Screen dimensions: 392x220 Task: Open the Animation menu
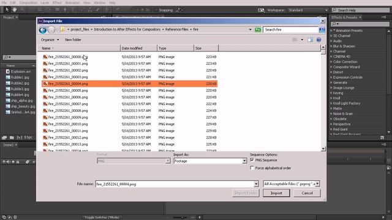click(x=72, y=2)
